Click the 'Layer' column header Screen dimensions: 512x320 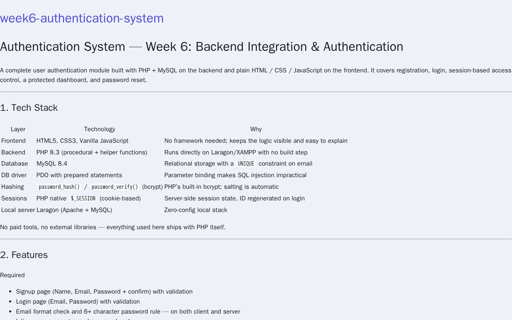point(18,129)
